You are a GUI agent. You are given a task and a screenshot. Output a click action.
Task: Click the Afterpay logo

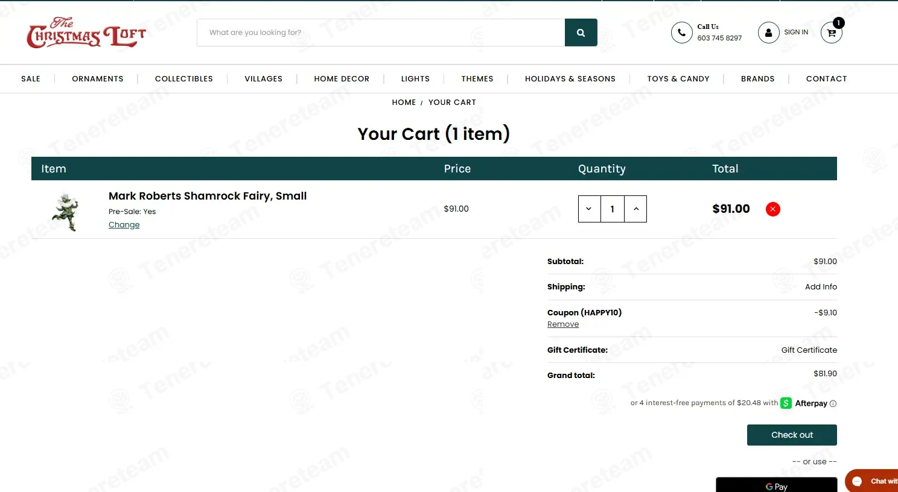tap(804, 403)
